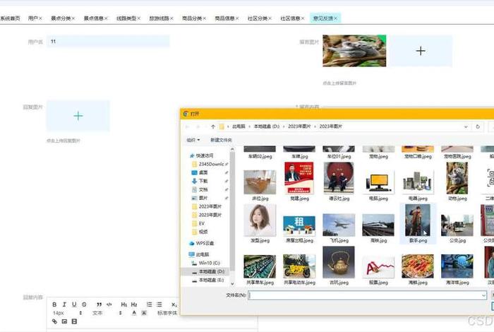Apply Heading 2 style in editor
The height and width of the screenshot is (332, 494).
click(x=134, y=304)
